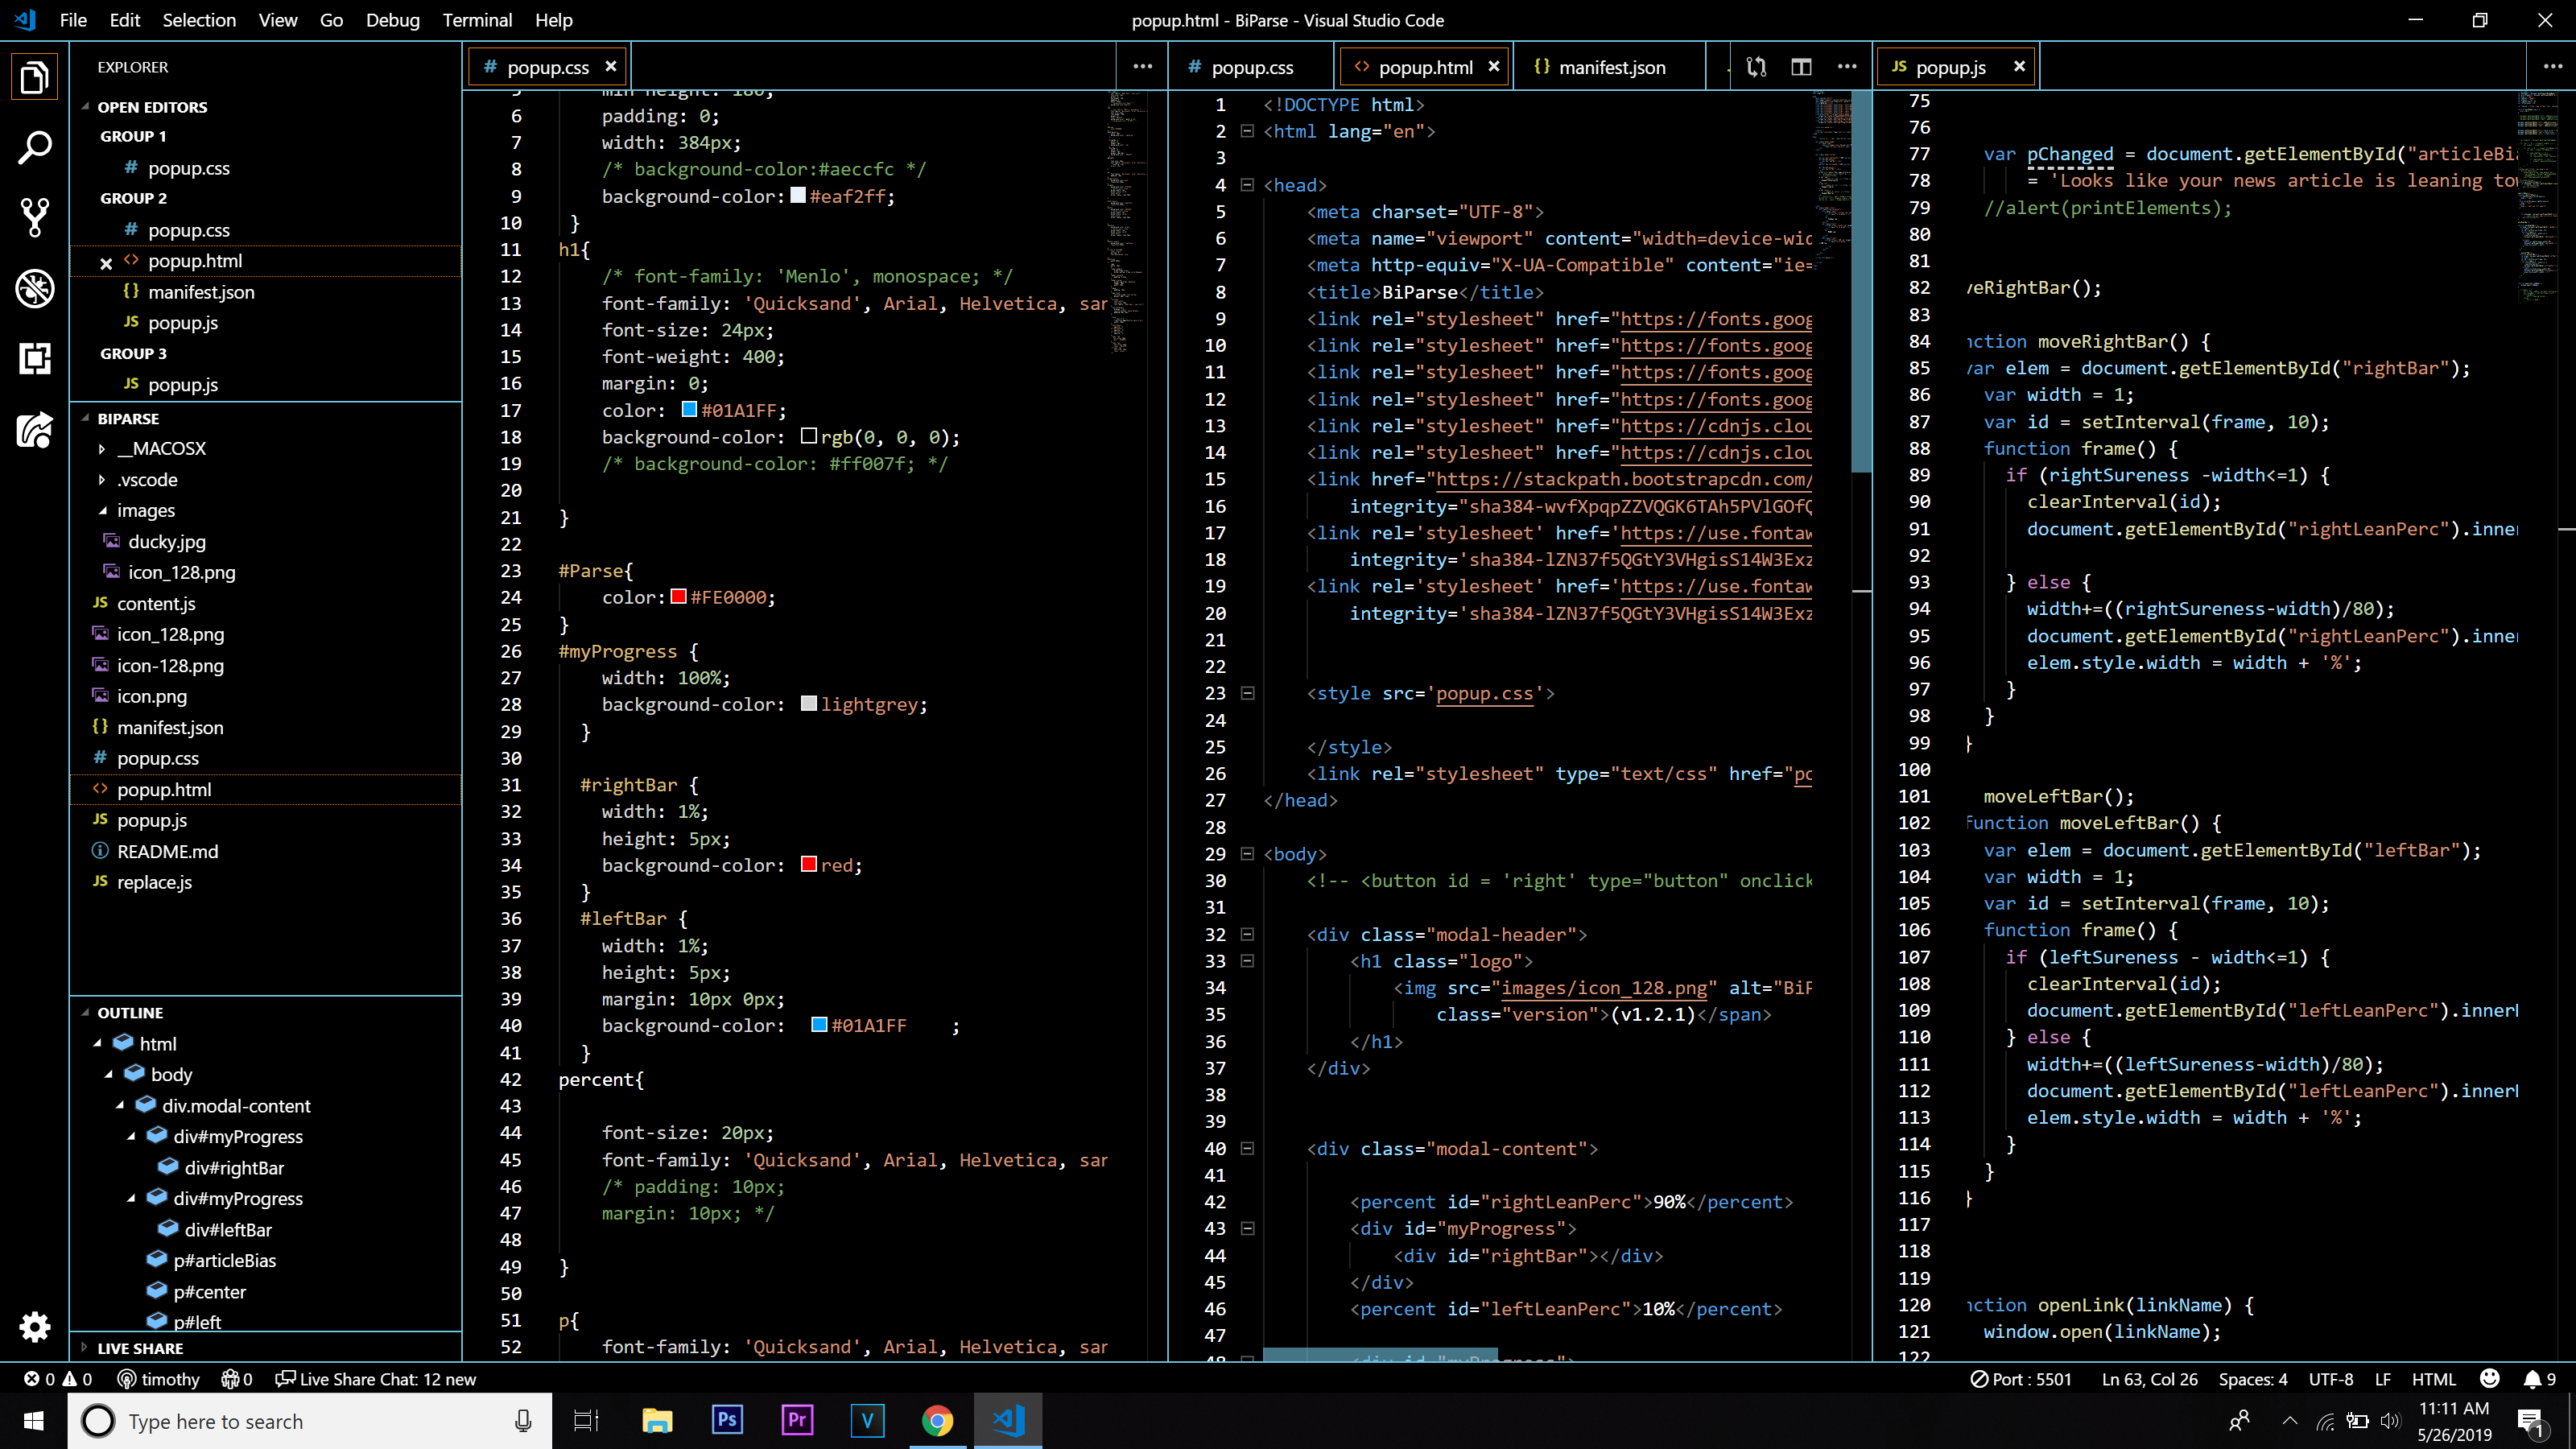Screen dimensions: 2576x1449
Task: Collapse the modal-content div fold arrow
Action: coord(1247,1148)
